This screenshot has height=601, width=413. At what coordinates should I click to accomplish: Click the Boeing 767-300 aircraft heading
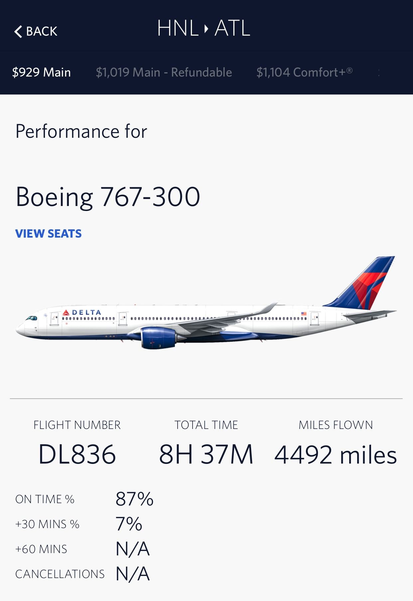click(108, 197)
